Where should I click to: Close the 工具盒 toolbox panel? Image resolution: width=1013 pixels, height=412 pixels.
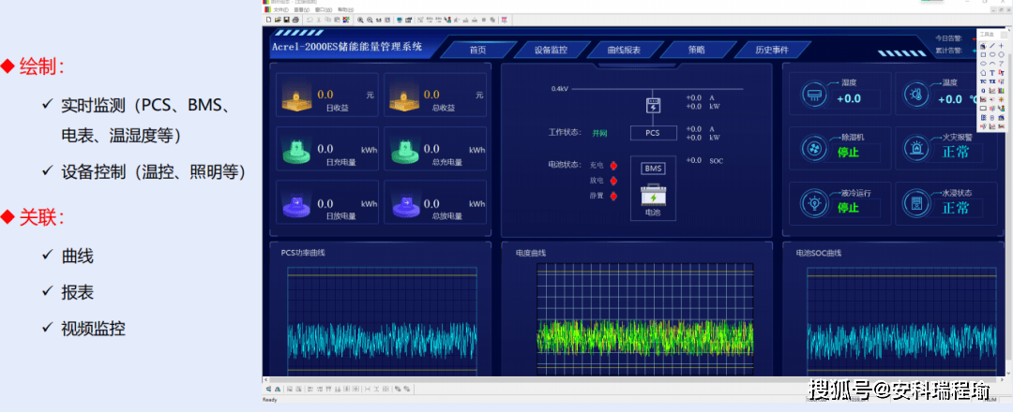click(1004, 35)
